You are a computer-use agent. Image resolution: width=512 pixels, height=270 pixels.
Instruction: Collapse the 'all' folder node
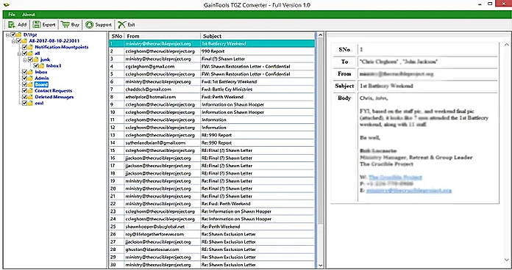click(19, 54)
